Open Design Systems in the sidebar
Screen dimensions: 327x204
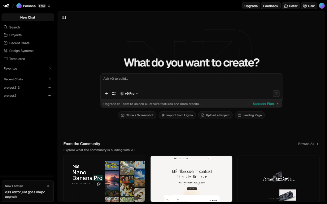click(x=21, y=51)
